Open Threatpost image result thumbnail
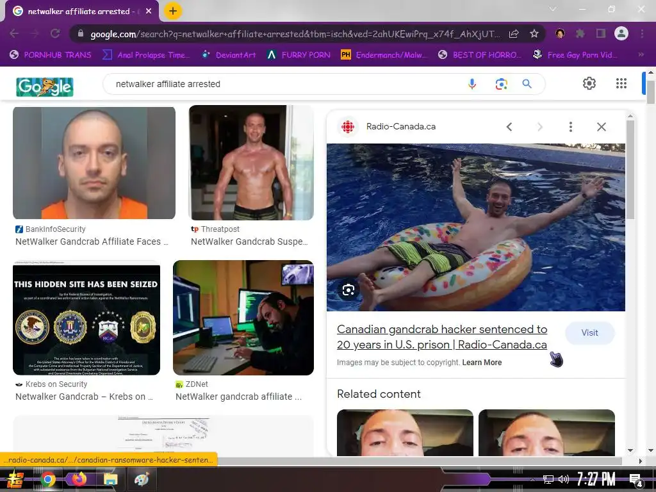Viewport: 656px width, 492px height. coord(251,163)
